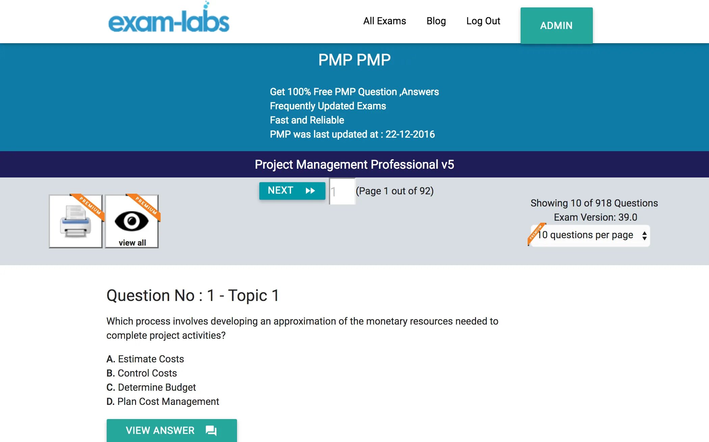Click VIEW ANSWER button
This screenshot has width=709, height=442.
(x=172, y=430)
